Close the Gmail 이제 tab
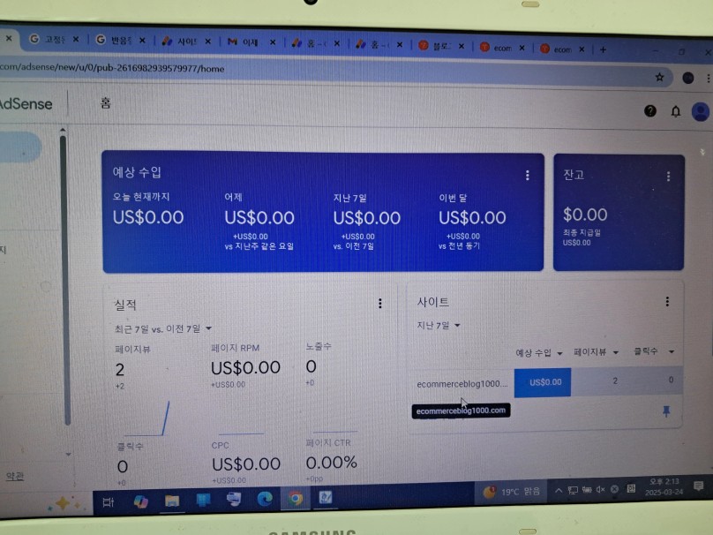The height and width of the screenshot is (535, 713). tap(273, 42)
